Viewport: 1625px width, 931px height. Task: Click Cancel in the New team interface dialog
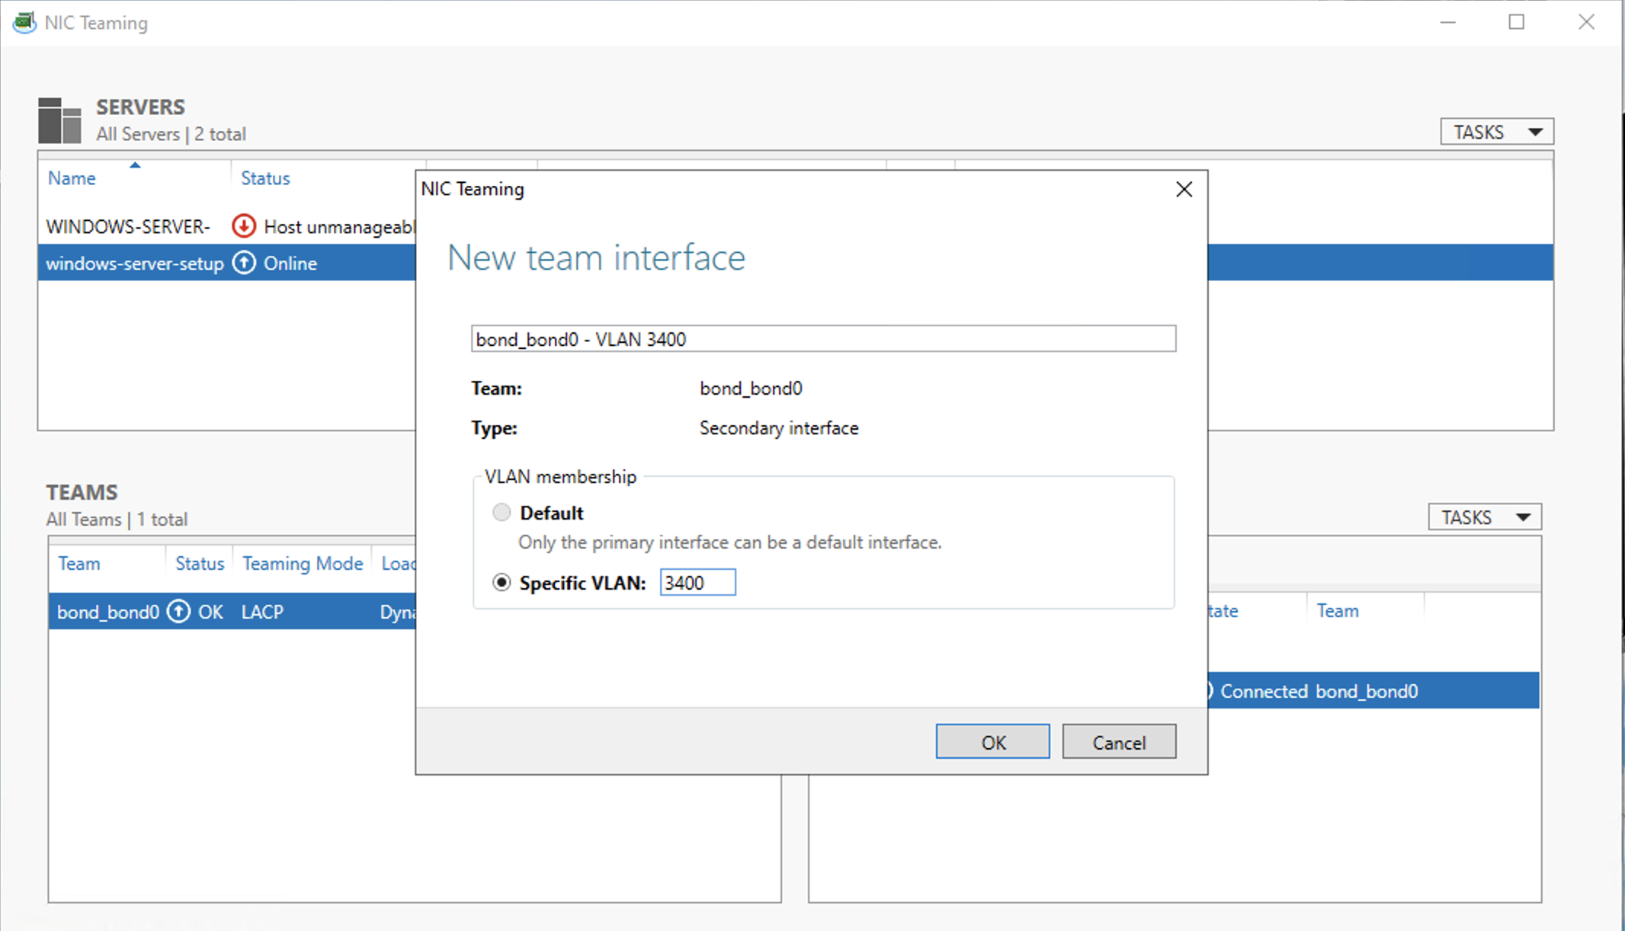(x=1119, y=741)
